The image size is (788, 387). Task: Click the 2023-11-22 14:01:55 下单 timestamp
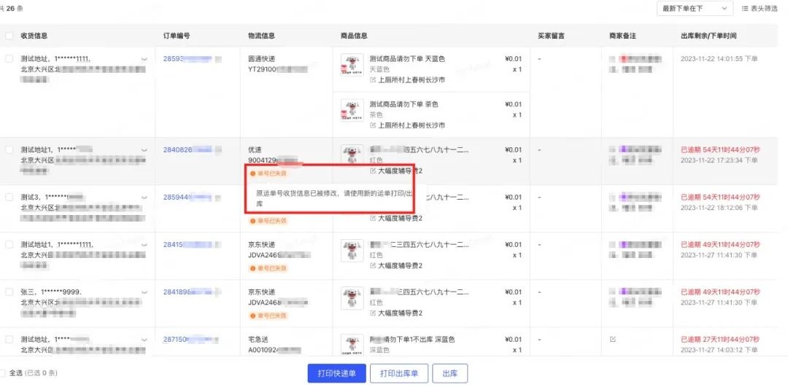[x=719, y=59]
